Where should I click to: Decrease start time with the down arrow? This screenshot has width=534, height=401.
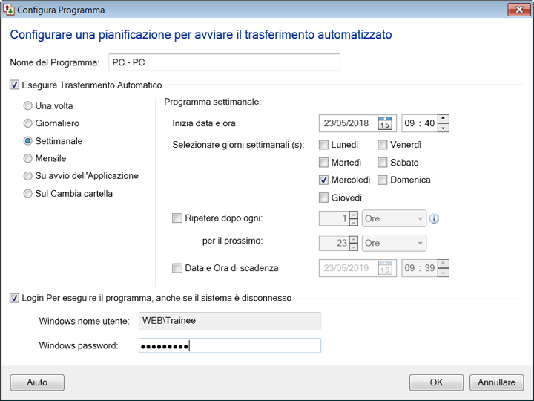(x=443, y=128)
